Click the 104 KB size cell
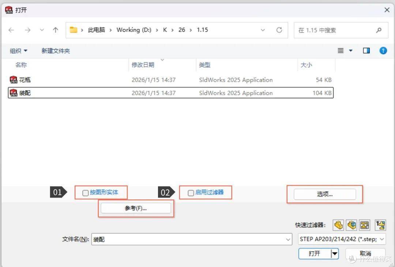This screenshot has width=395, height=267. pos(322,93)
